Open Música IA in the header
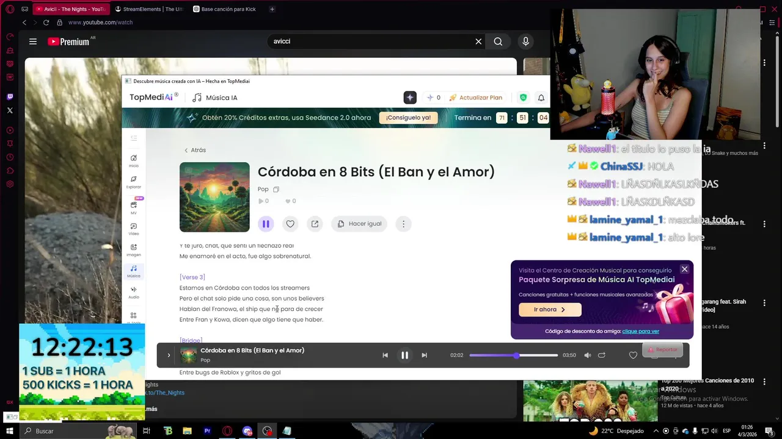This screenshot has height=439, width=782. (215, 98)
